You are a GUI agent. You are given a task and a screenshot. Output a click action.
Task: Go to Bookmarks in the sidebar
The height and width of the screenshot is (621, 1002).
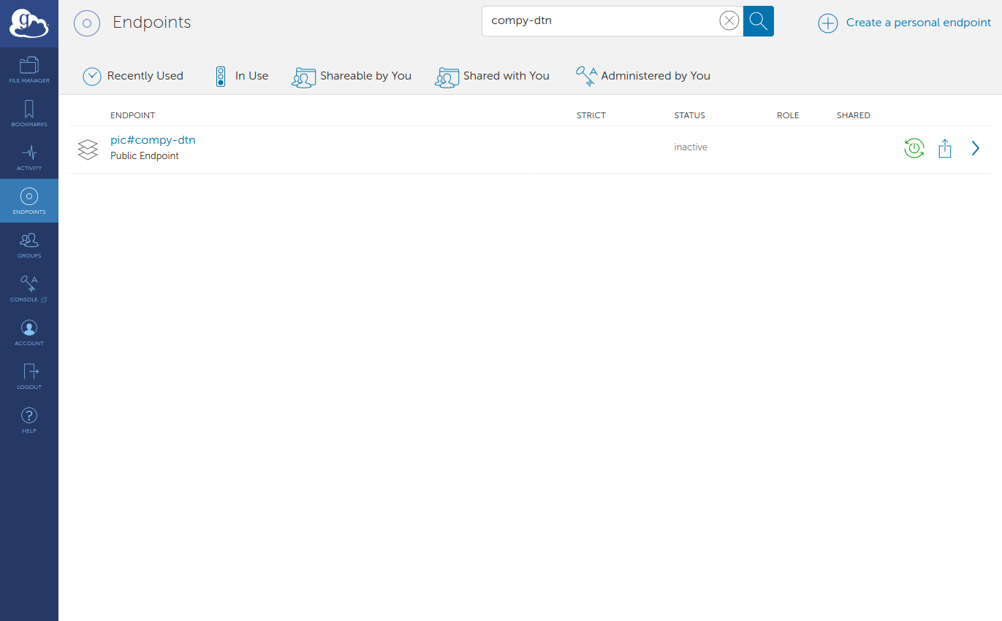(x=29, y=113)
